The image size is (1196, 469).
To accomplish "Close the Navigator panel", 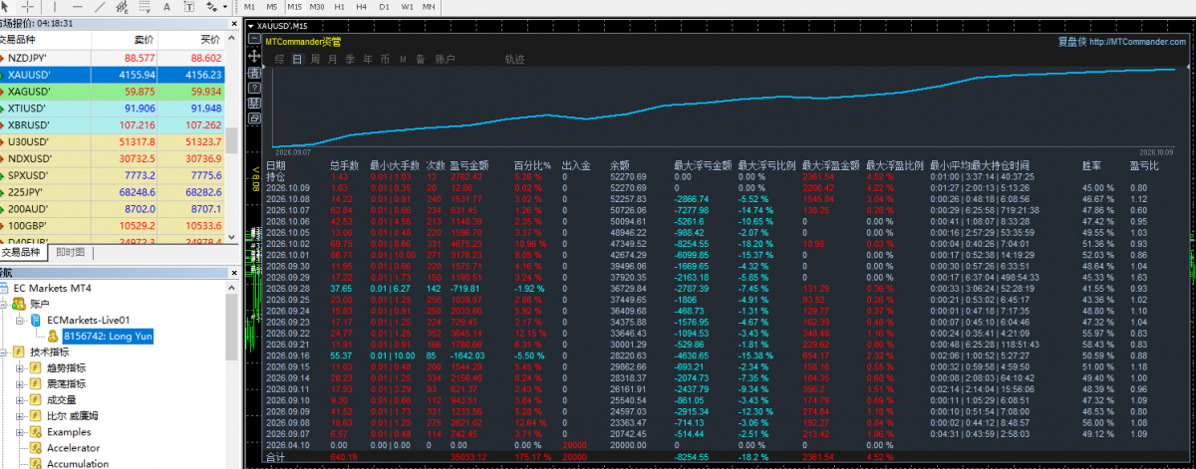I will [x=232, y=273].
